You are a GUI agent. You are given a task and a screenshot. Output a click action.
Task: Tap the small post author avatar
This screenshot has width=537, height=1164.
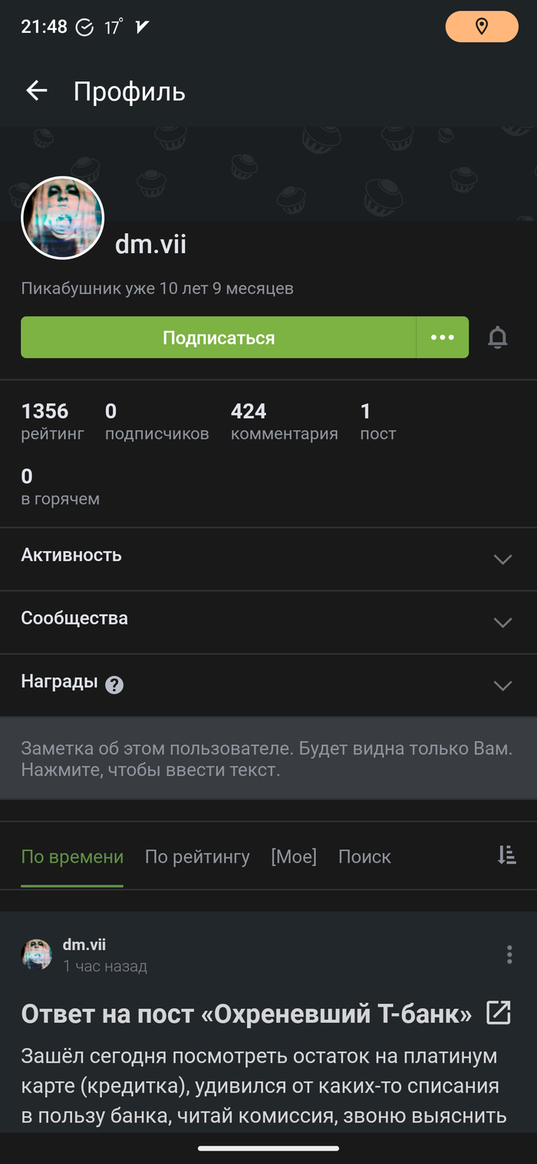(x=37, y=955)
